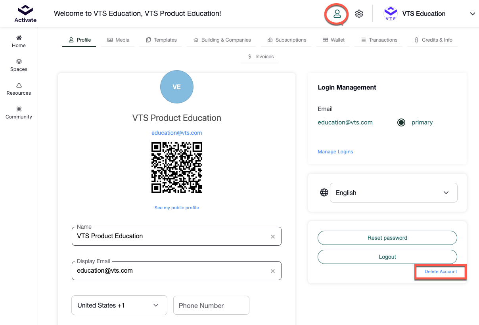Open the Wallet tab
The width and height of the screenshot is (479, 325).
pos(333,40)
